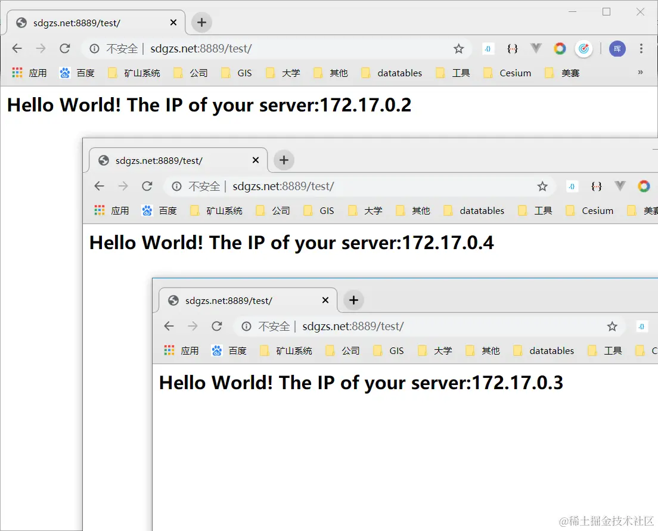Click server IP 172.17.0.4 heading text
Image resolution: width=658 pixels, height=531 pixels.
(x=448, y=243)
